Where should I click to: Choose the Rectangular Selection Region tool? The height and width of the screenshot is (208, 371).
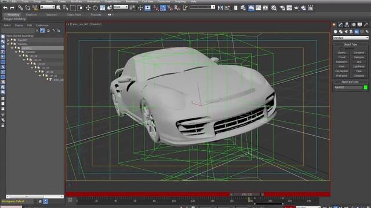tap(72, 8)
